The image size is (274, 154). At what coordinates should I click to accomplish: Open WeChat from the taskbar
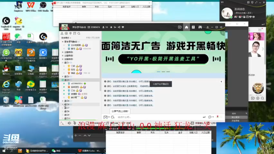pyautogui.click(x=56, y=151)
